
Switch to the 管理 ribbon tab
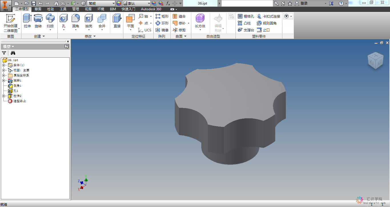pos(76,9)
